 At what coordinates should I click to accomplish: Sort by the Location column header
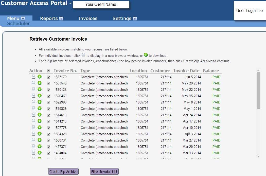[138, 71]
